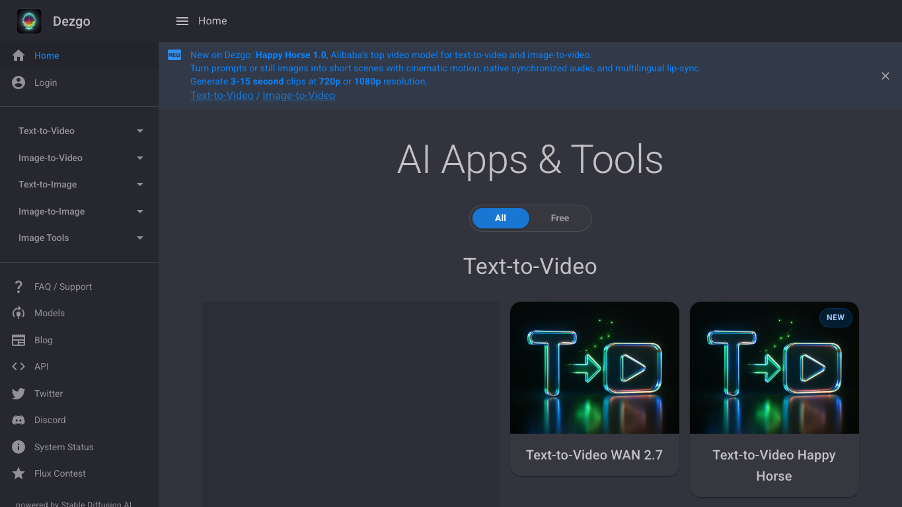
Task: Click the Dezgo brain logo icon
Action: pyautogui.click(x=29, y=21)
